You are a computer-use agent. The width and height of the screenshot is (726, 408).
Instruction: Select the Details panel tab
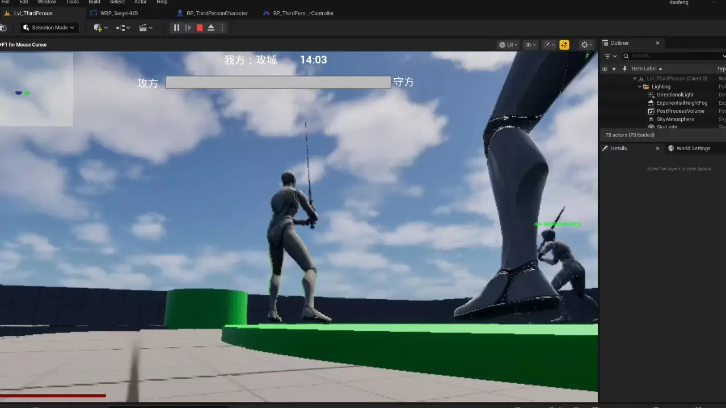coord(619,148)
